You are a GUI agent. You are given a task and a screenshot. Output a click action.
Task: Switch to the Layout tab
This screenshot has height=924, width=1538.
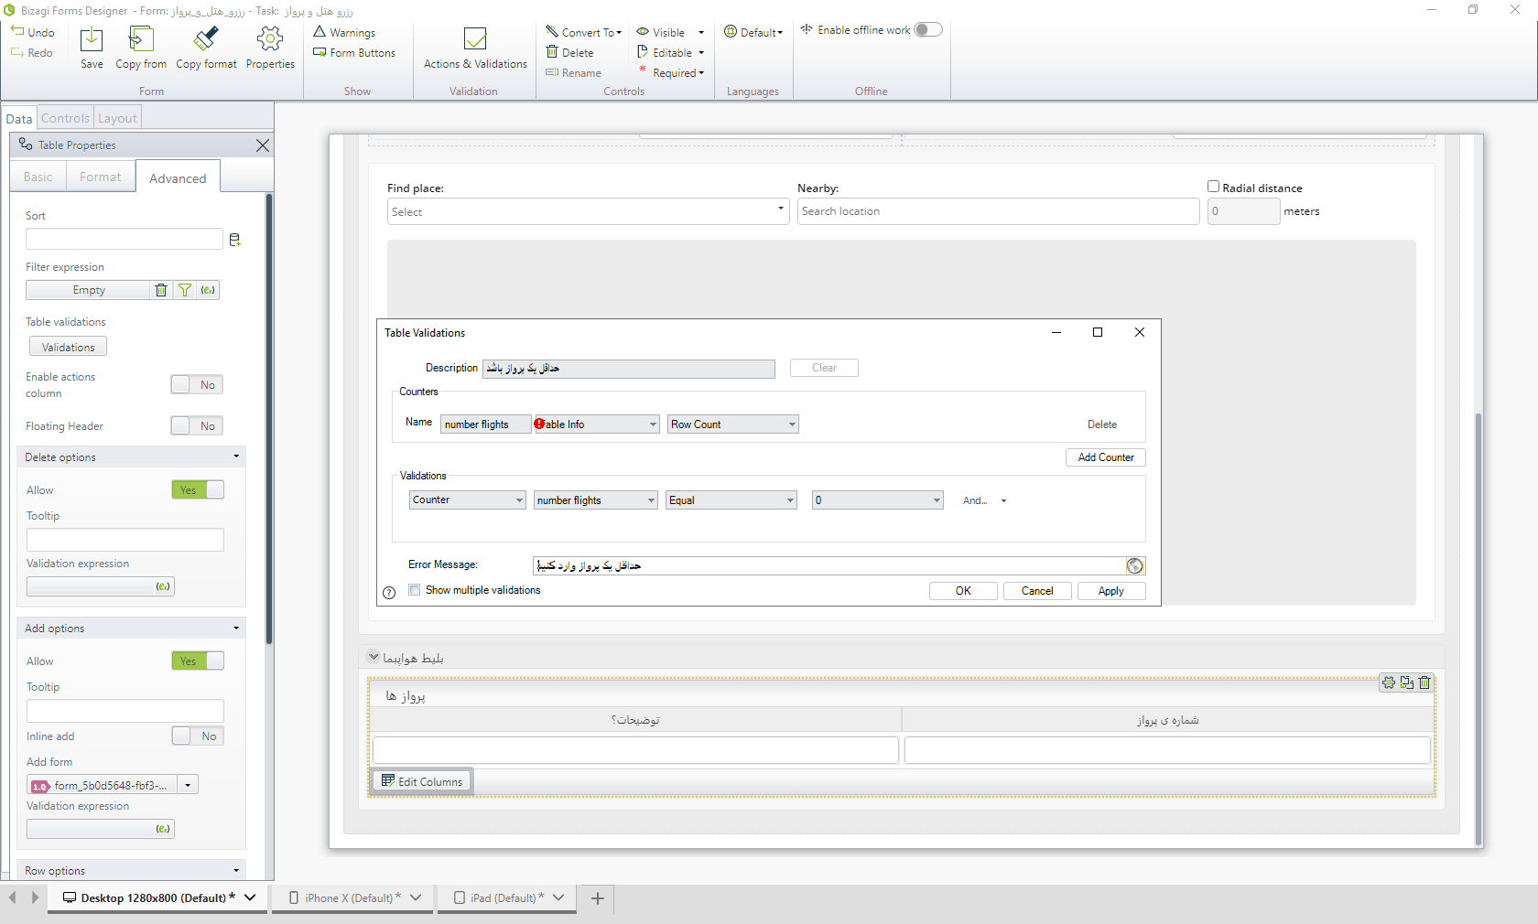(117, 118)
